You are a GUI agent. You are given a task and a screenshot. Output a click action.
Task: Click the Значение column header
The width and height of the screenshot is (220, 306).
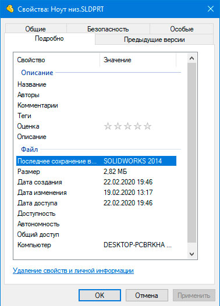(x=138, y=60)
